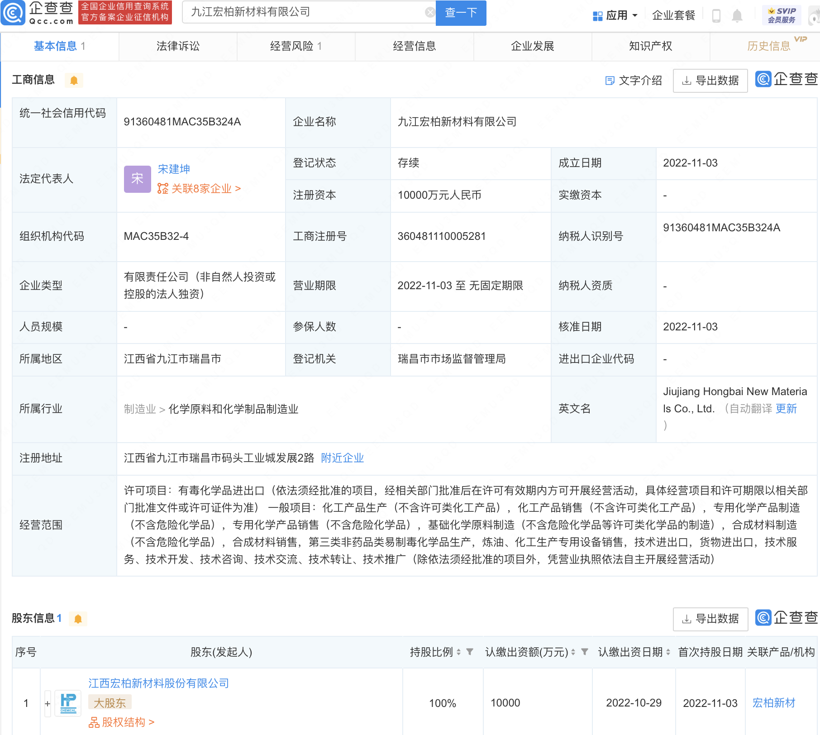Expand shareholder row with the plus icon
Image resolution: width=820 pixels, height=735 pixels.
tap(48, 703)
